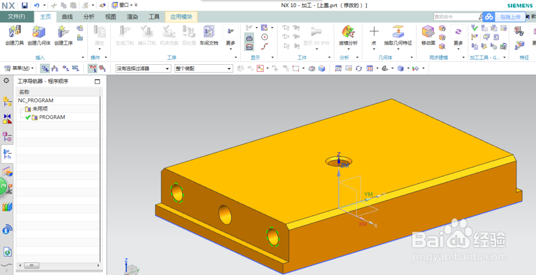Select the 抽取几何特征 tool
Image resolution: width=536 pixels, height=275 pixels.
click(398, 35)
